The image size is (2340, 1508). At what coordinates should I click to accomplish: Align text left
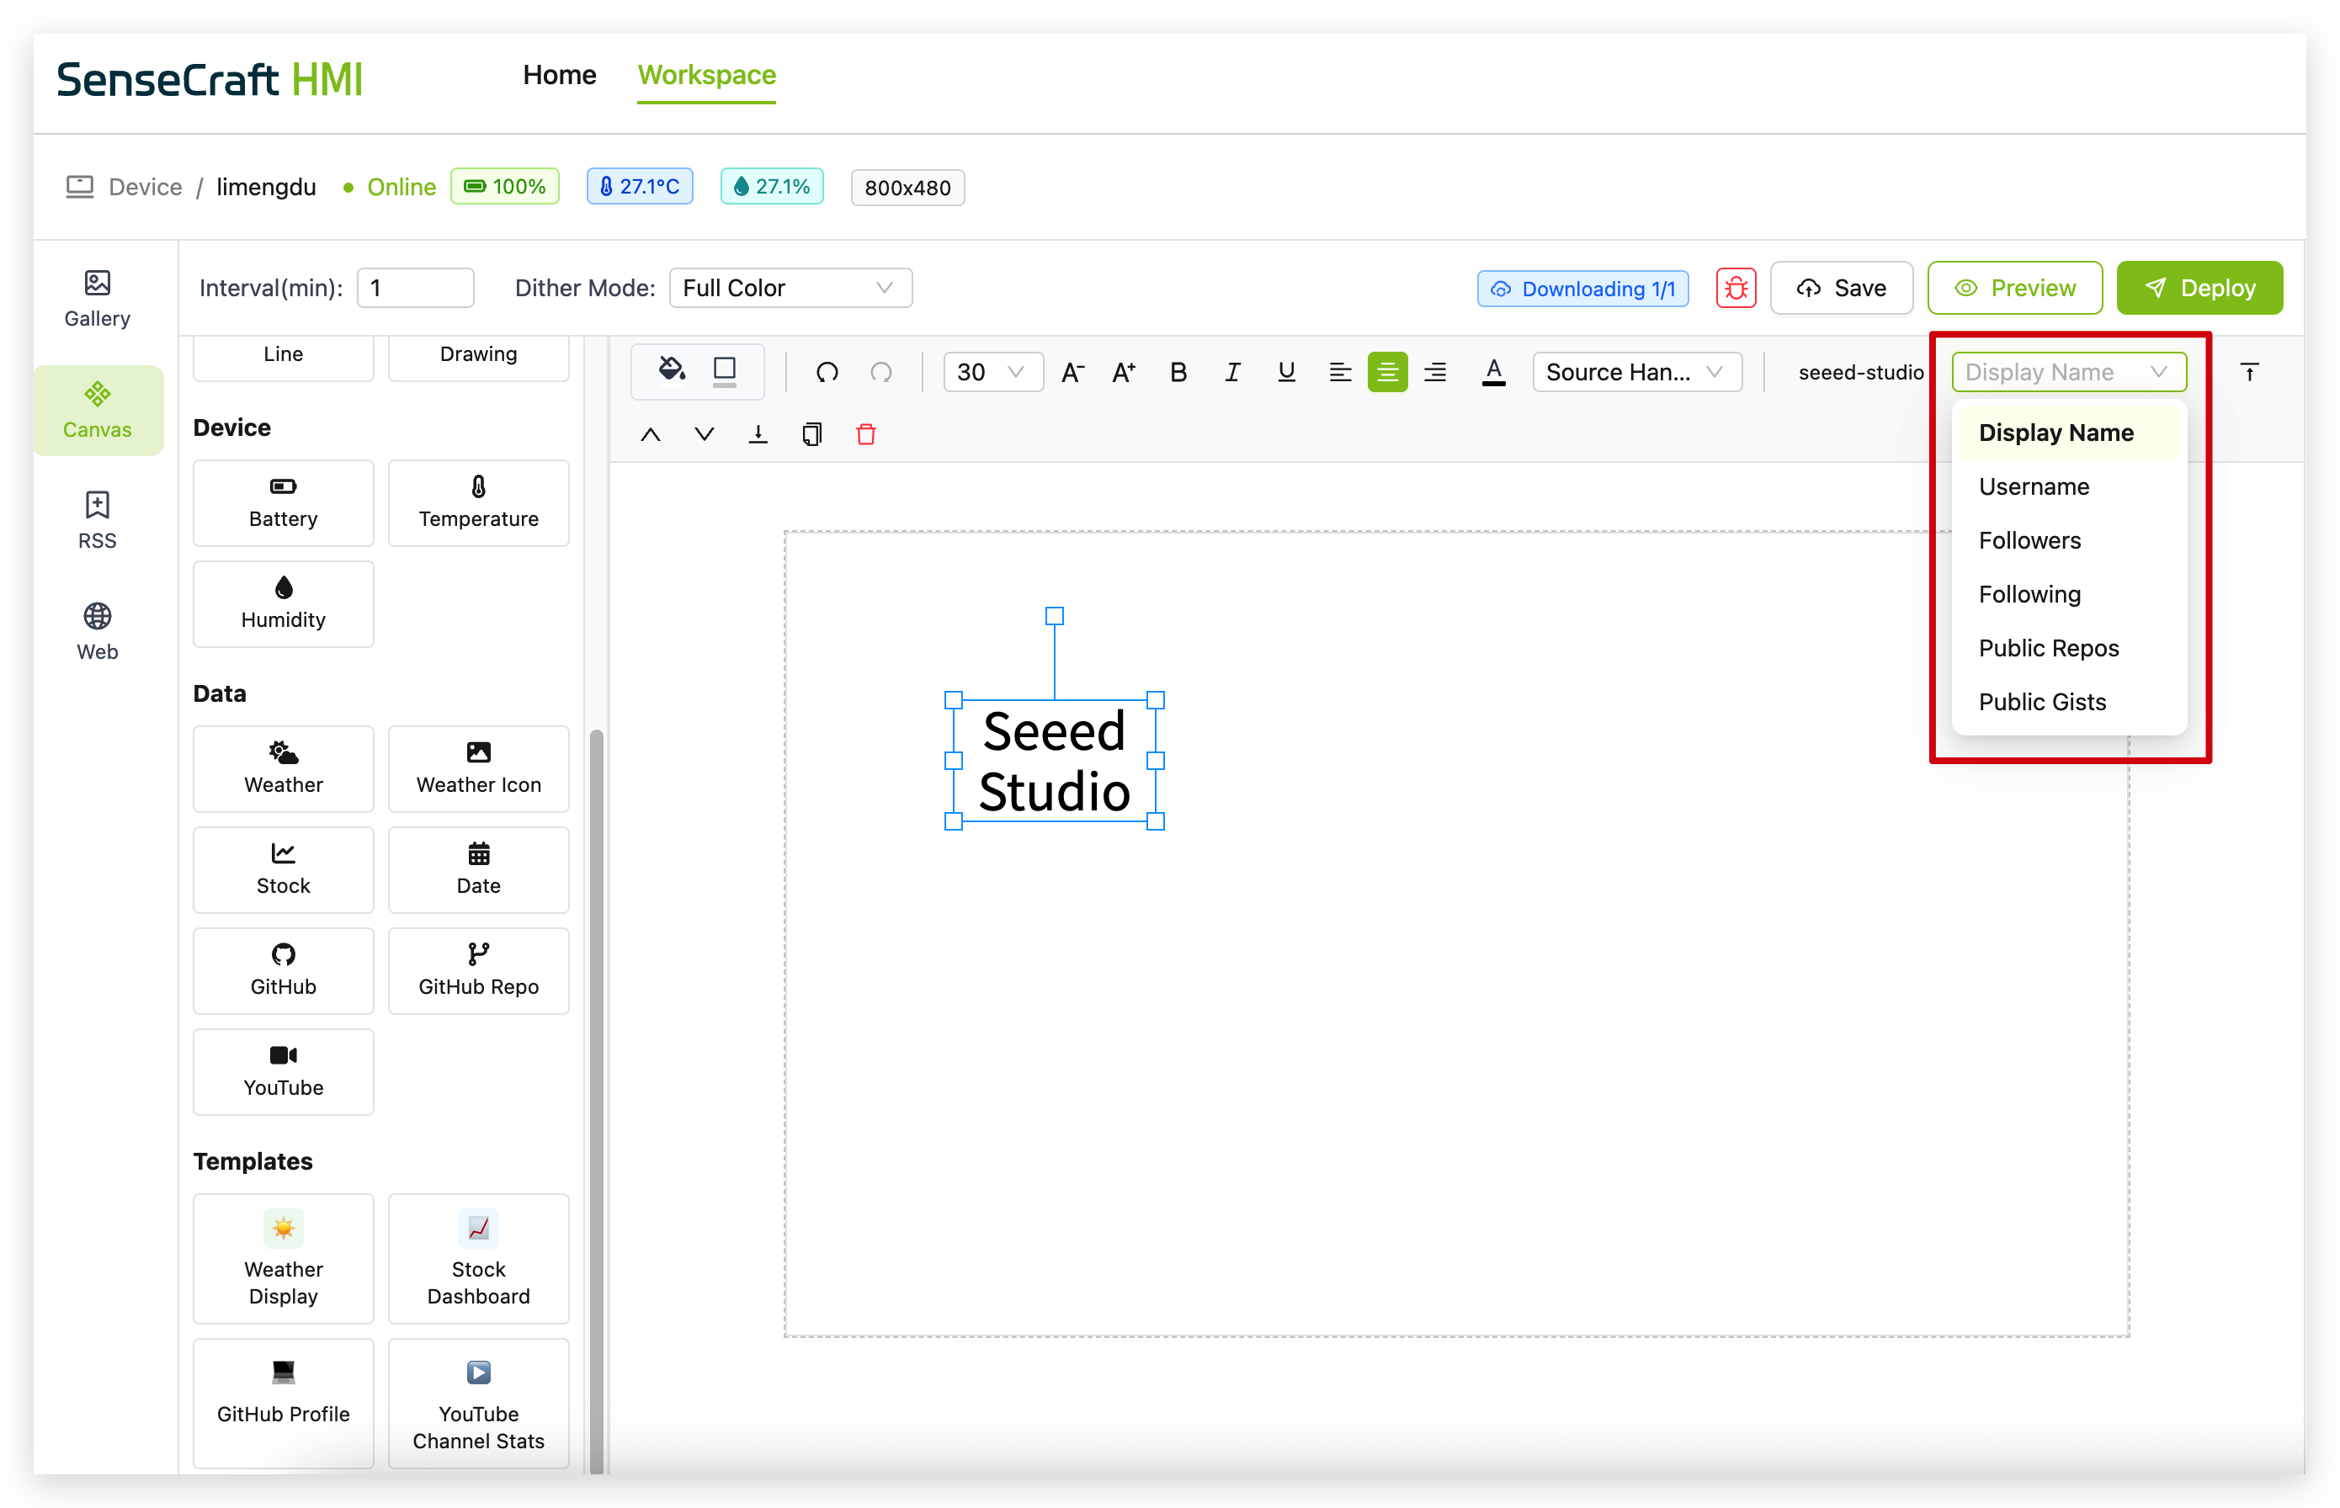click(1339, 372)
